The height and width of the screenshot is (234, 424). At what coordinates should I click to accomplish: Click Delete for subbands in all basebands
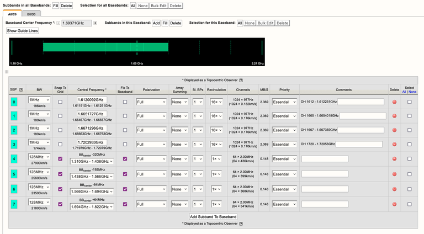66,6
